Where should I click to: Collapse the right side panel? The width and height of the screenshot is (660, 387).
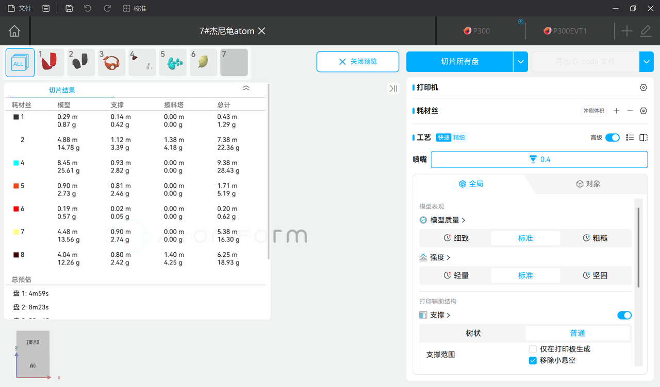pos(393,89)
